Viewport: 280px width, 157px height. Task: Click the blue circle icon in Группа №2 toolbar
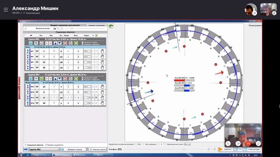pyautogui.click(x=31, y=78)
